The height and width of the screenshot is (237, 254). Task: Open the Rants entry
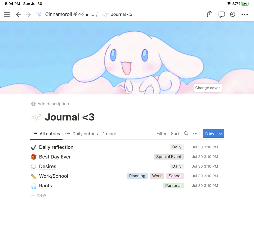pyautogui.click(x=45, y=186)
